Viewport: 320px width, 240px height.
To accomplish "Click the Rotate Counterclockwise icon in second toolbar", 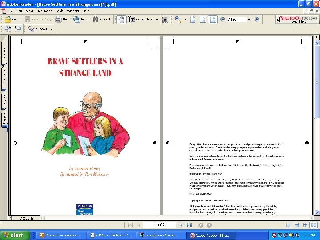I will click(x=18, y=29).
